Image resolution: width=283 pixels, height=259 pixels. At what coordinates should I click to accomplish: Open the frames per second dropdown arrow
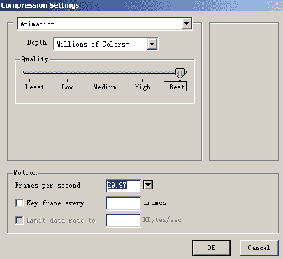(148, 184)
